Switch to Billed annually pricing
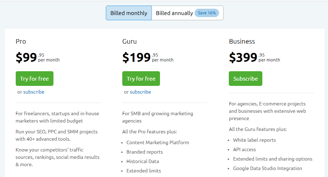This screenshot has width=328, height=177. (x=174, y=13)
